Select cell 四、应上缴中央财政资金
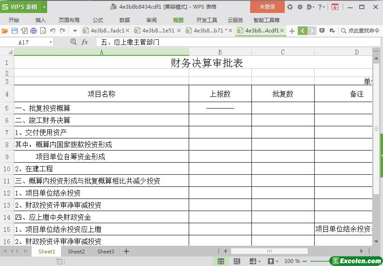 coord(101,217)
